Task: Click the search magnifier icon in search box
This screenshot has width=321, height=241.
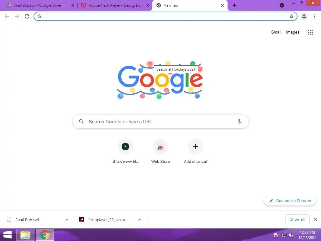Action: tap(81, 121)
